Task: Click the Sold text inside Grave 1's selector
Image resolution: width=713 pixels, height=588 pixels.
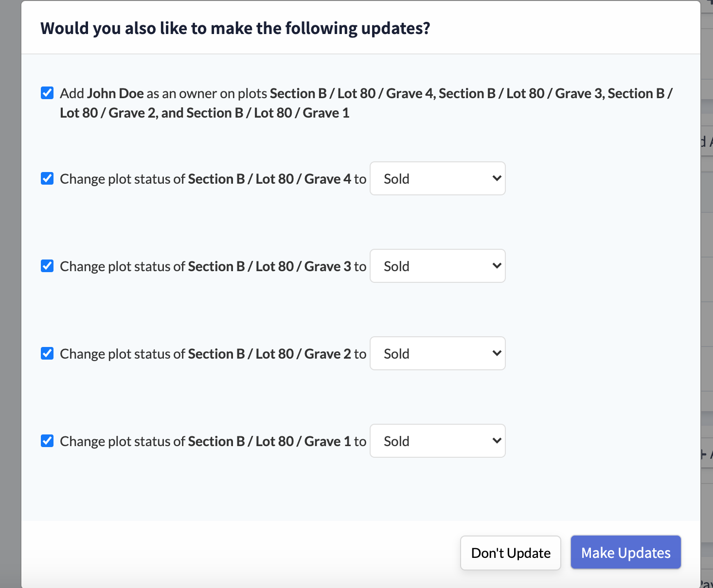Action: pos(396,441)
